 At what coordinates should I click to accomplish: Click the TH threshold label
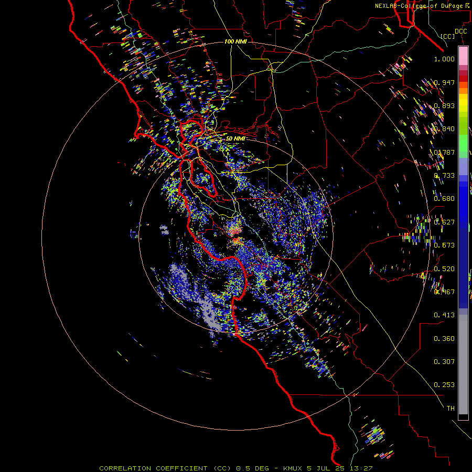click(x=450, y=409)
